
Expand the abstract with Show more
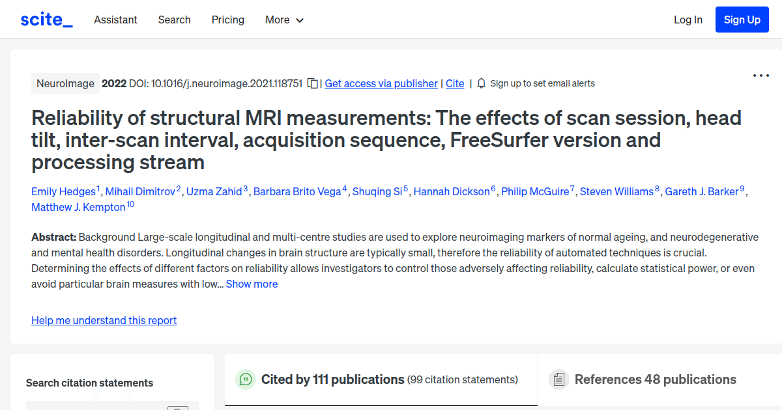(252, 284)
